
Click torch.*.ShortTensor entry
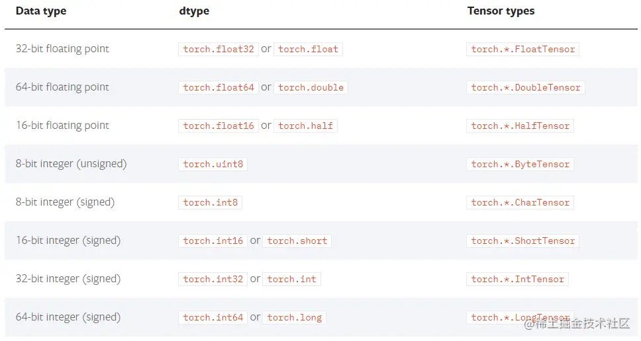(523, 241)
